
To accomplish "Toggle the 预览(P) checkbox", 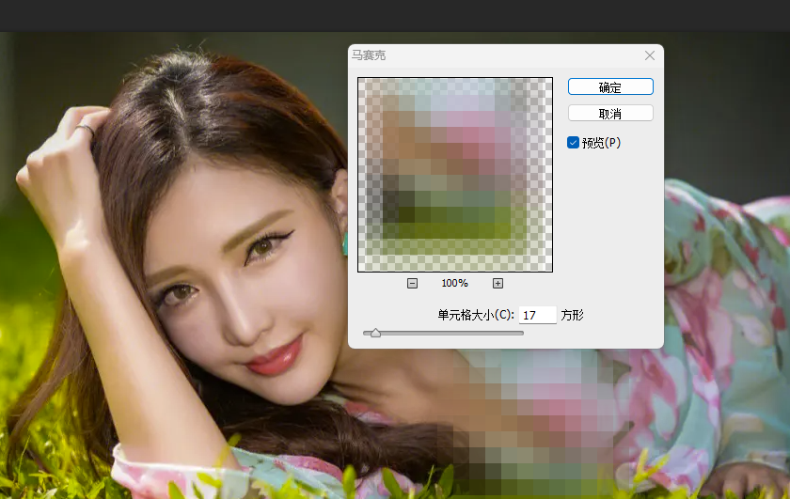I will click(x=573, y=143).
